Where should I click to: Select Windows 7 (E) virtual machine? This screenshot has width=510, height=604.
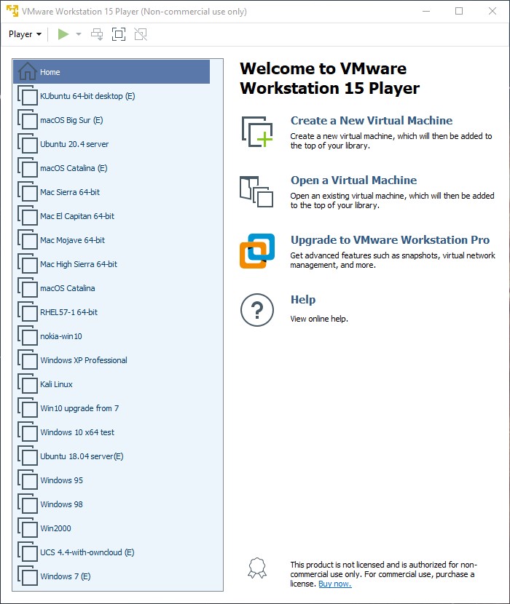coord(111,576)
